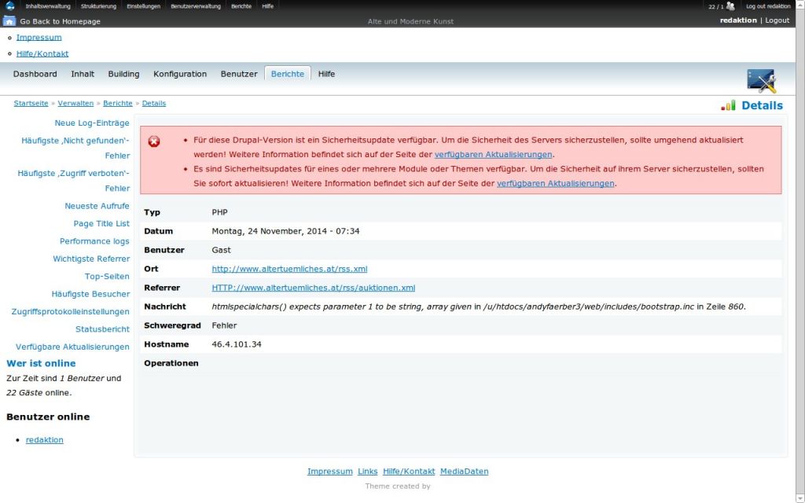The width and height of the screenshot is (805, 503).
Task: Click Logout next to redaktion
Action: 777,20
